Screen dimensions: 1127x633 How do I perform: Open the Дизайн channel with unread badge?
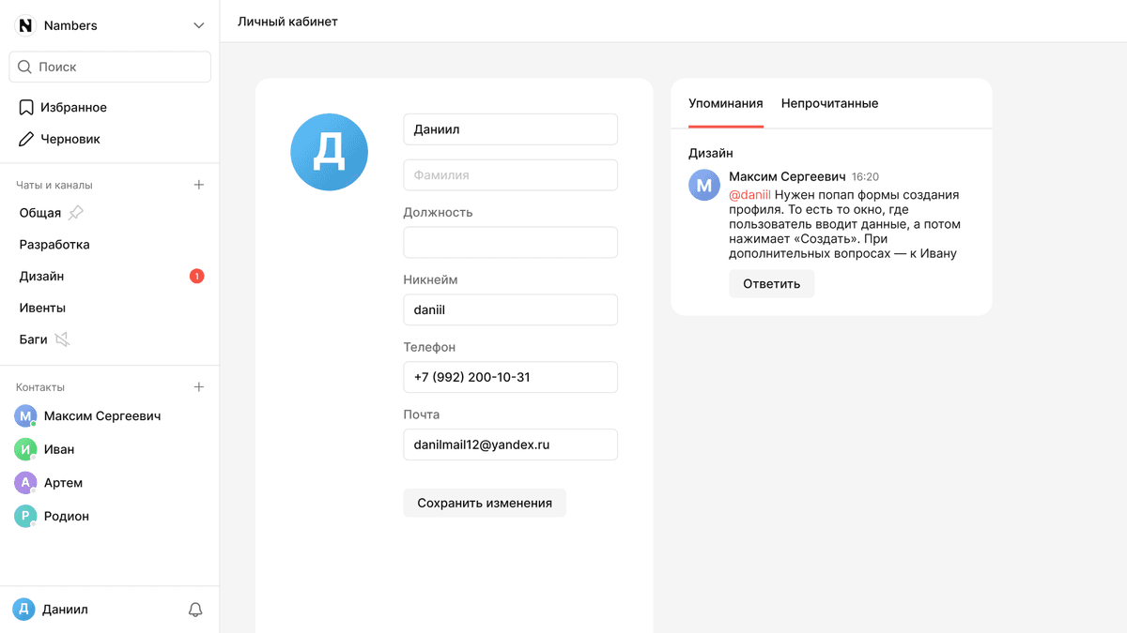42,277
